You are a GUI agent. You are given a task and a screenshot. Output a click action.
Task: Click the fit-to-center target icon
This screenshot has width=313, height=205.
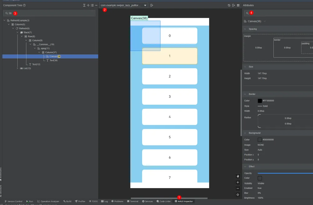point(238,195)
